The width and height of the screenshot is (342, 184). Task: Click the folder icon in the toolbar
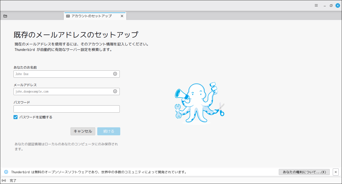pos(5,16)
